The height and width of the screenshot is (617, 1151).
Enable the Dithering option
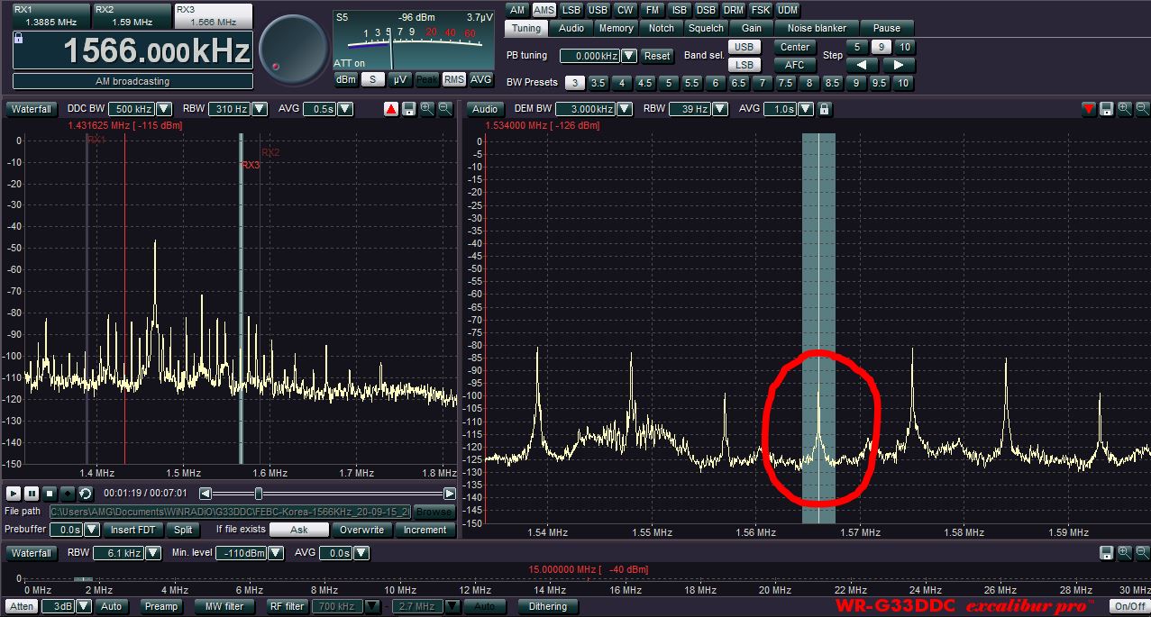pyautogui.click(x=548, y=606)
